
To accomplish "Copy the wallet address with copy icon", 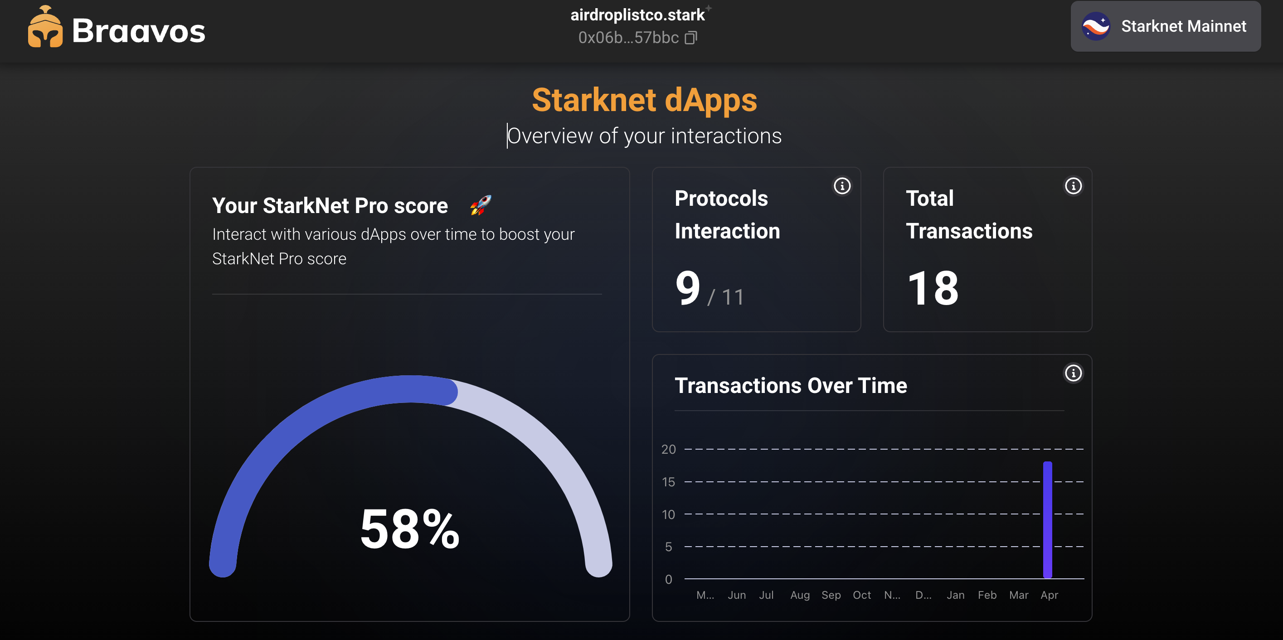I will (690, 38).
